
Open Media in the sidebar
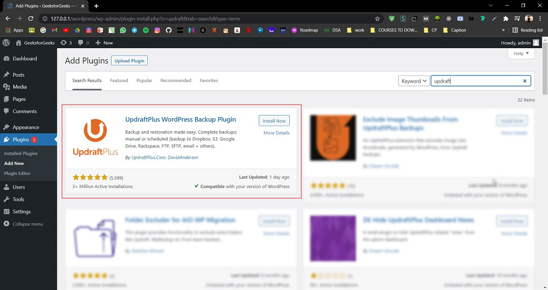(28, 87)
